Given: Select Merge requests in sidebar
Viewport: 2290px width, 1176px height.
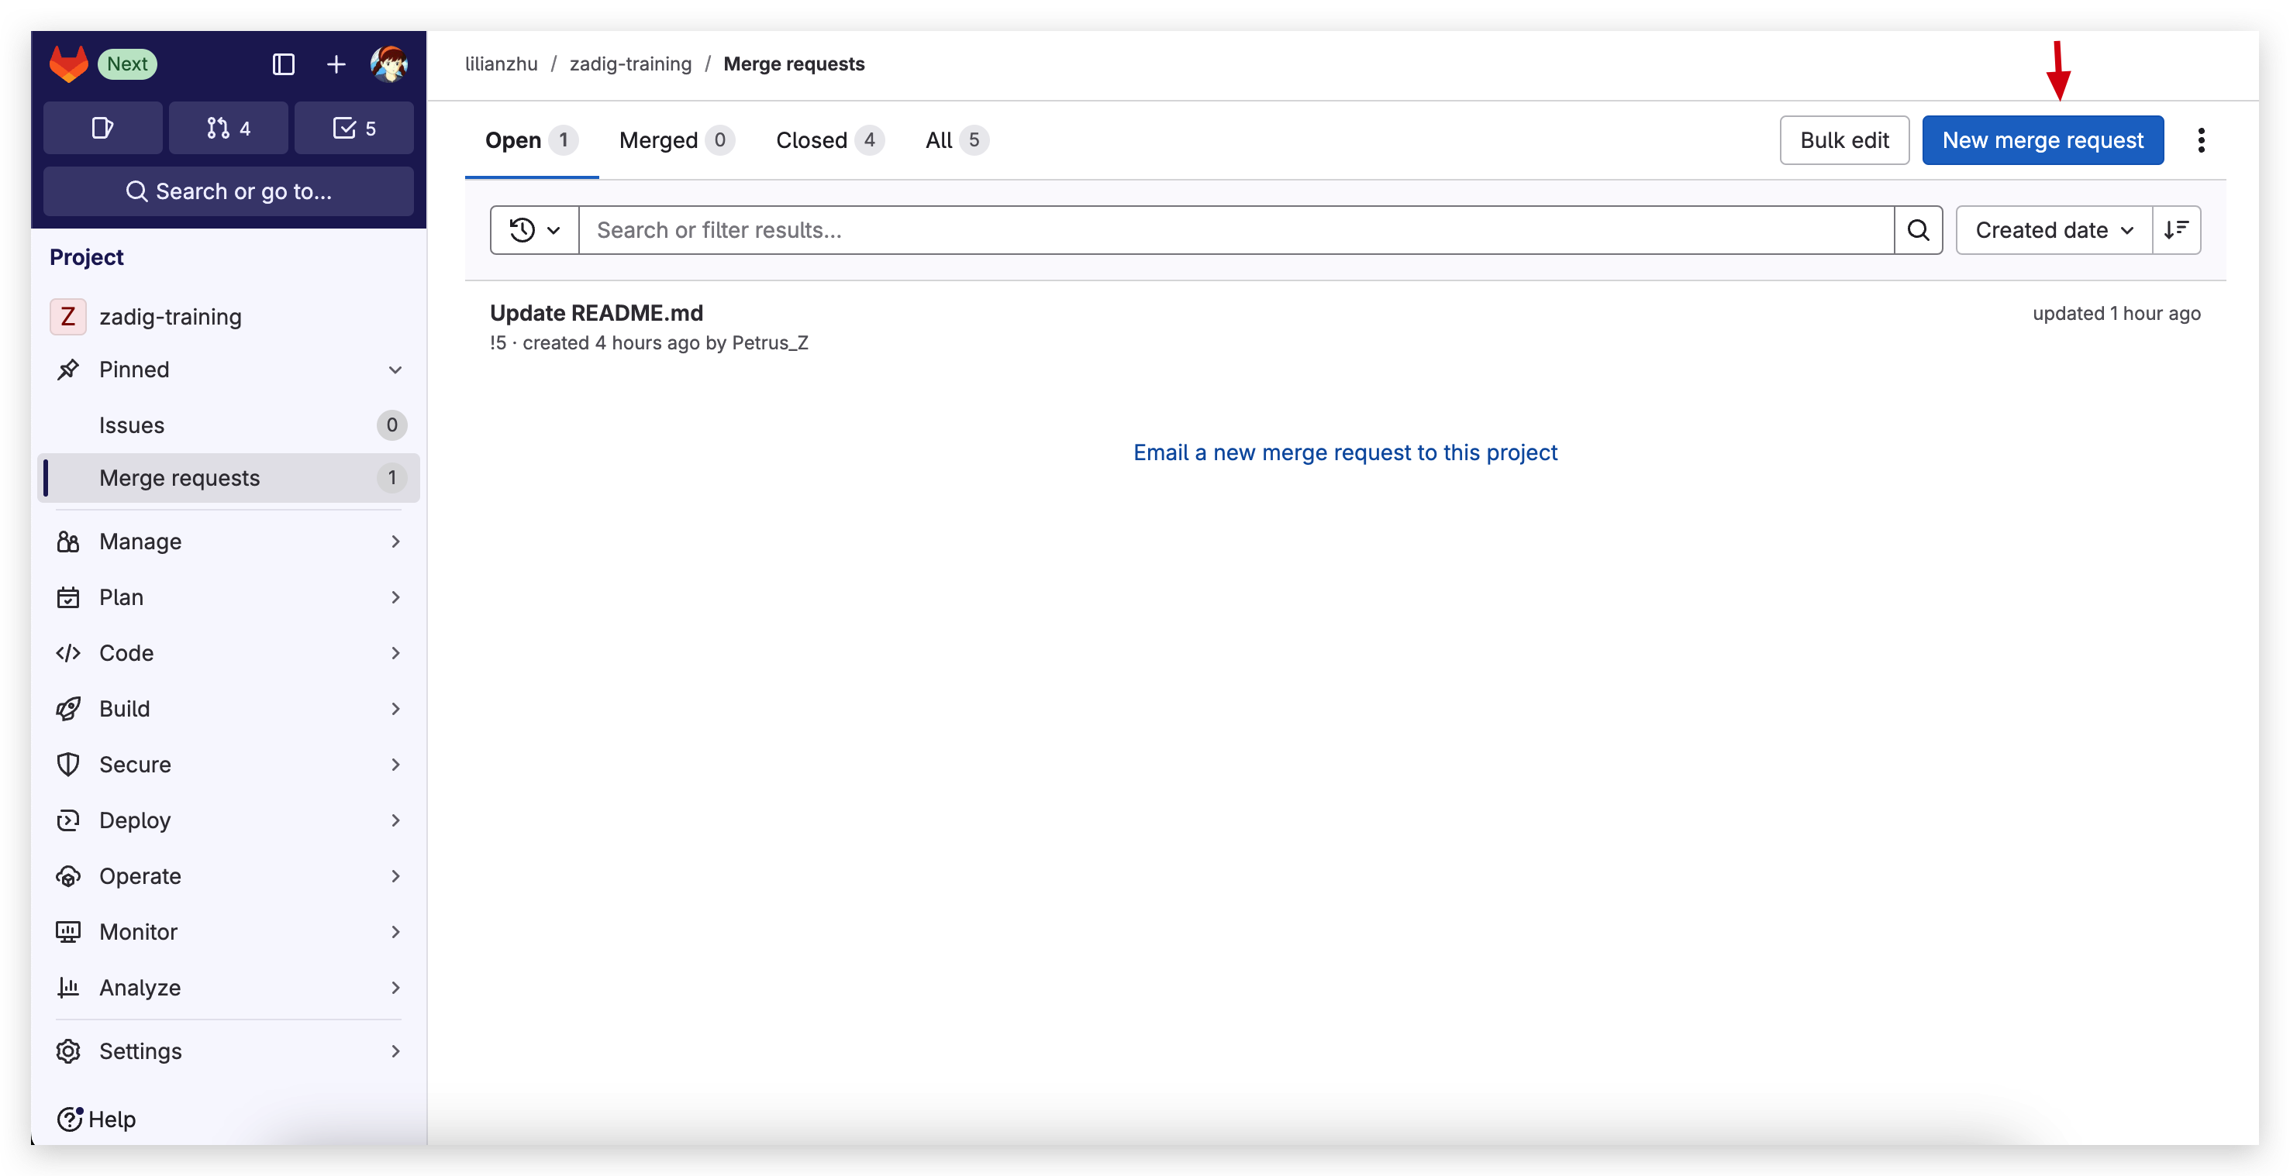Looking at the screenshot, I should point(229,478).
